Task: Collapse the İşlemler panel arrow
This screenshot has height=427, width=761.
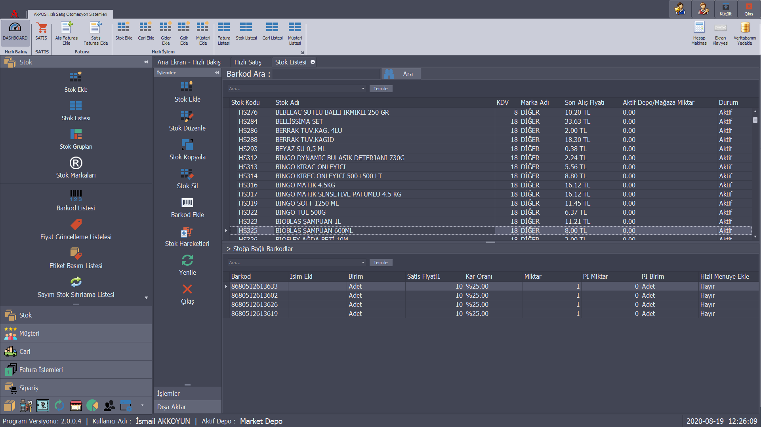Action: tap(216, 73)
